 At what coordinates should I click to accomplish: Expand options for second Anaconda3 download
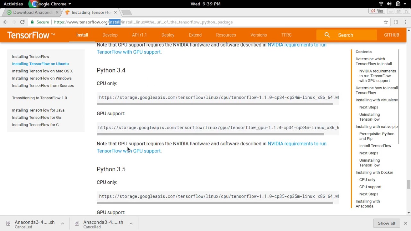[x=131, y=224]
